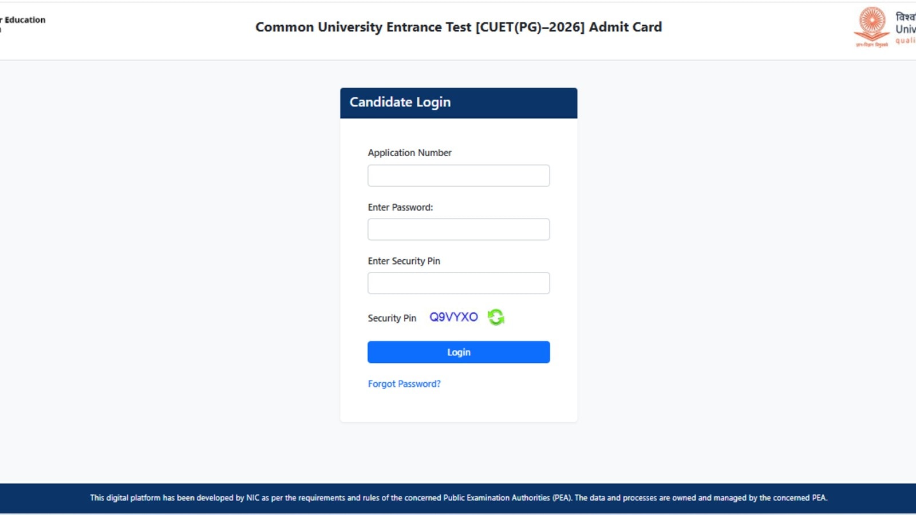Click the Education logo in top-left corner

coord(23,20)
